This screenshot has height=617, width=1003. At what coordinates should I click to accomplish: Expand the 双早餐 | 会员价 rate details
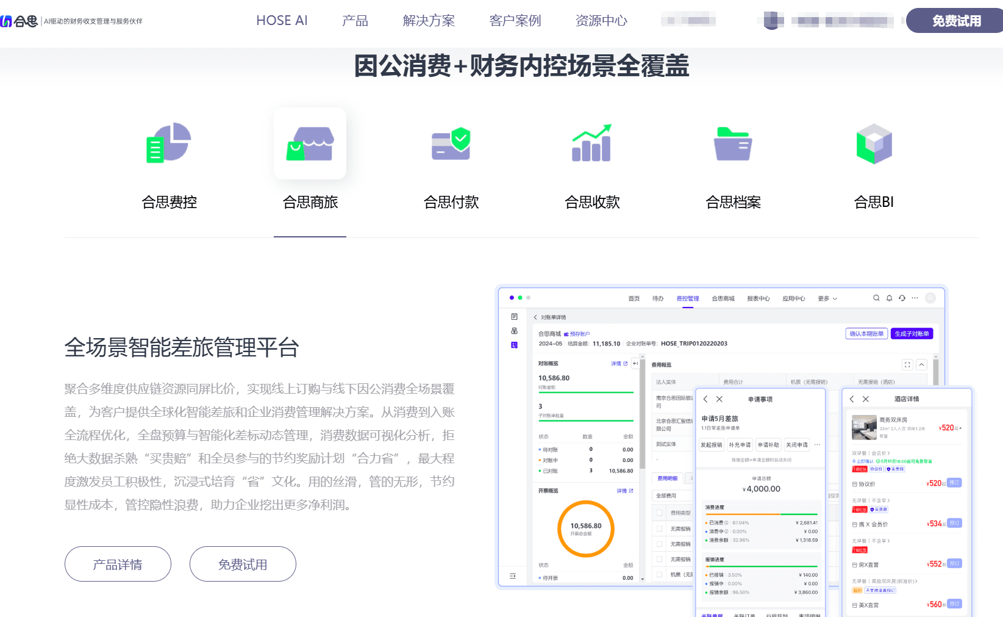tap(870, 453)
